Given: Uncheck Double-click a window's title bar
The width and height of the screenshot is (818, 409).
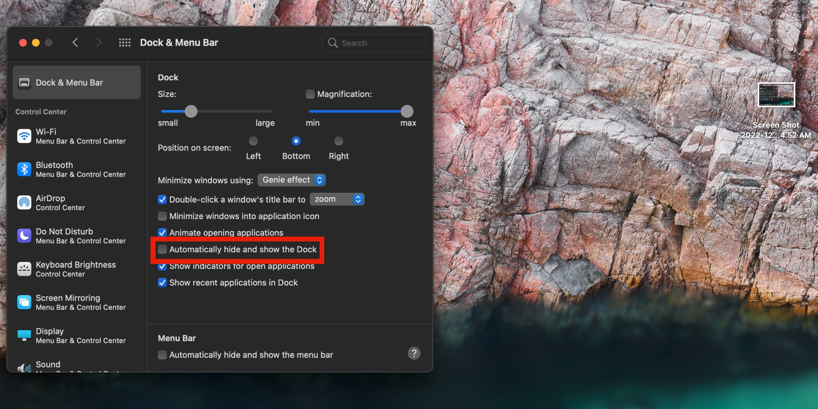Looking at the screenshot, I should pos(163,200).
